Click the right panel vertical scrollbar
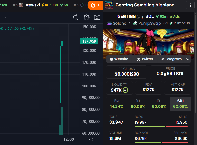This screenshot has width=197, height=145. (196, 64)
